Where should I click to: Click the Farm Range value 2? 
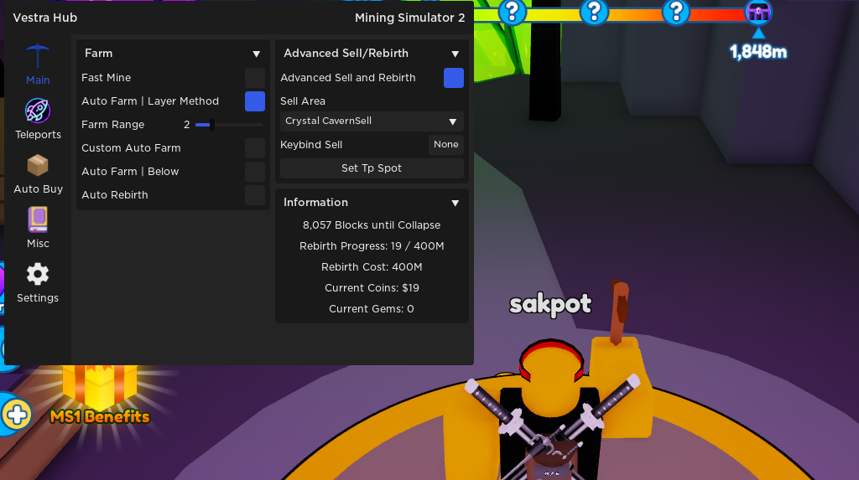187,125
